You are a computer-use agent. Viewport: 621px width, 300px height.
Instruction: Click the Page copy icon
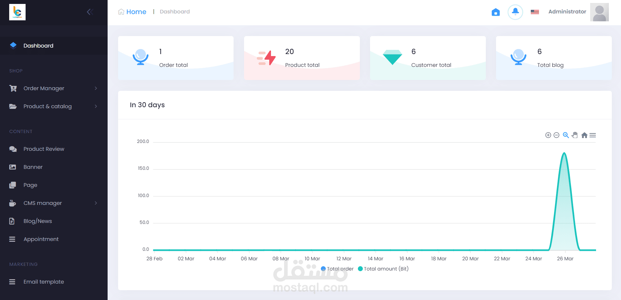tap(12, 185)
